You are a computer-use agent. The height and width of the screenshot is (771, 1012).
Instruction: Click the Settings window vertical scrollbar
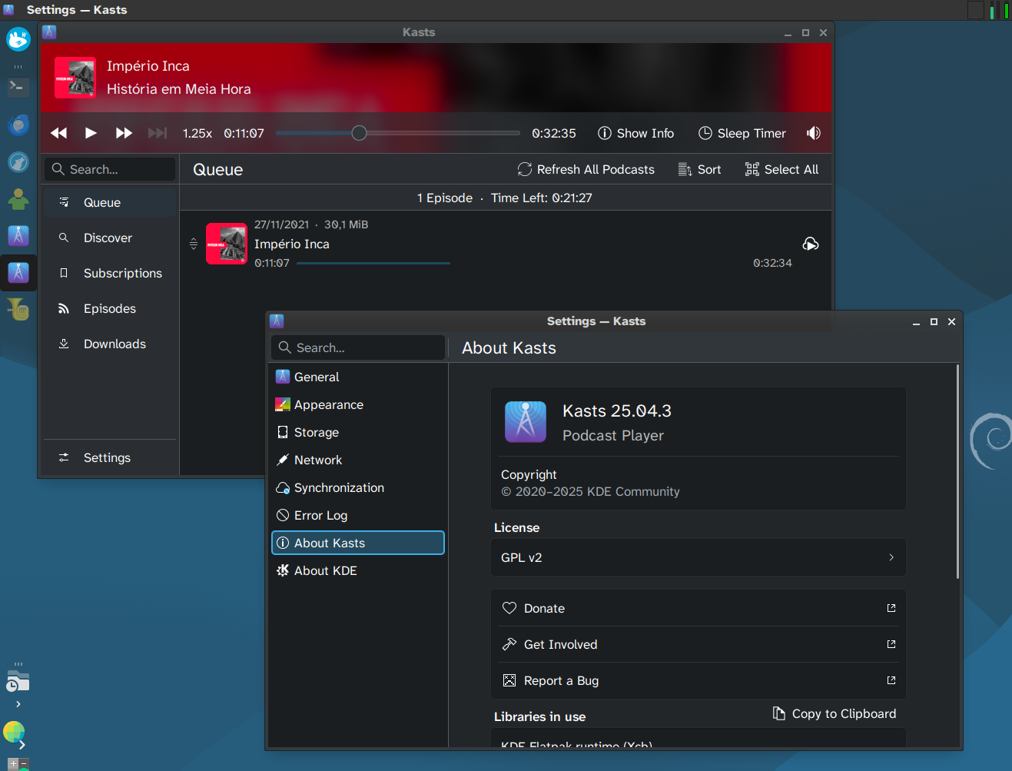click(x=957, y=471)
